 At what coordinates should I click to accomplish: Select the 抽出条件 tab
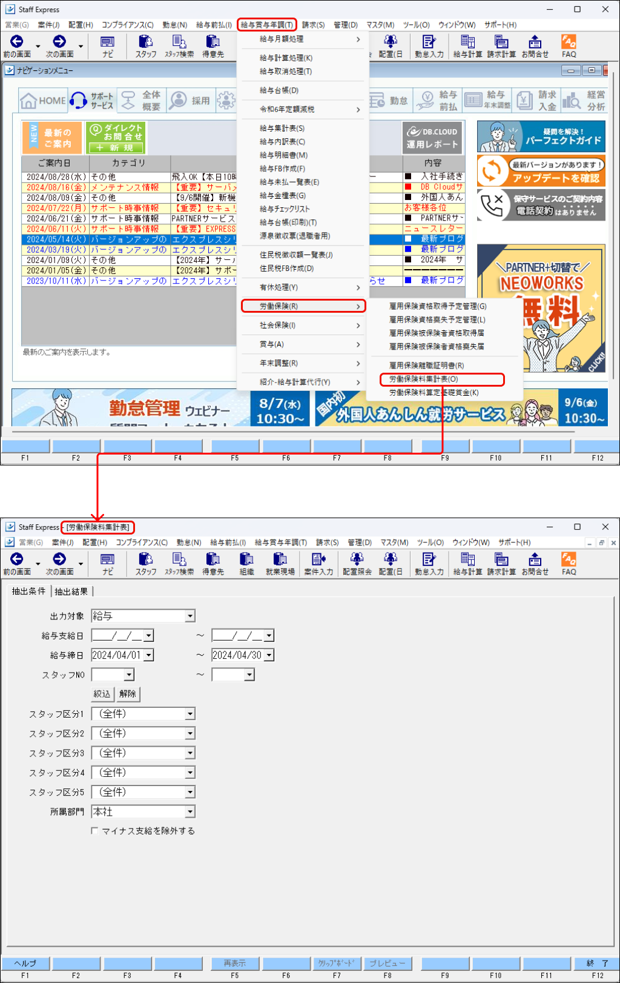tap(29, 591)
